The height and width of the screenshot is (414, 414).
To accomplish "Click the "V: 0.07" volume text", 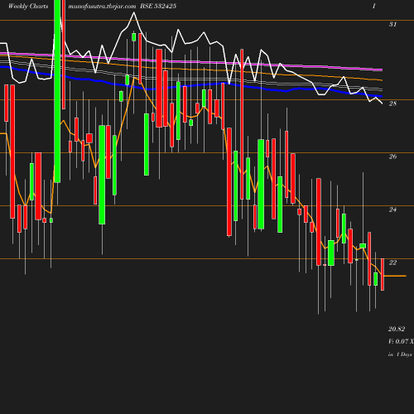I will [x=398, y=341].
